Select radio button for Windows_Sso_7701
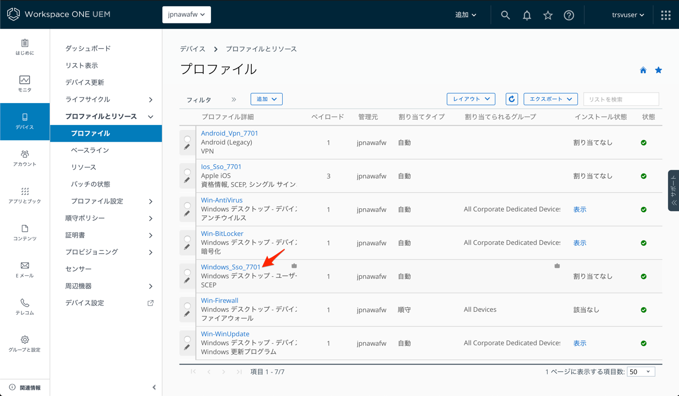This screenshot has height=396, width=679. click(x=187, y=273)
